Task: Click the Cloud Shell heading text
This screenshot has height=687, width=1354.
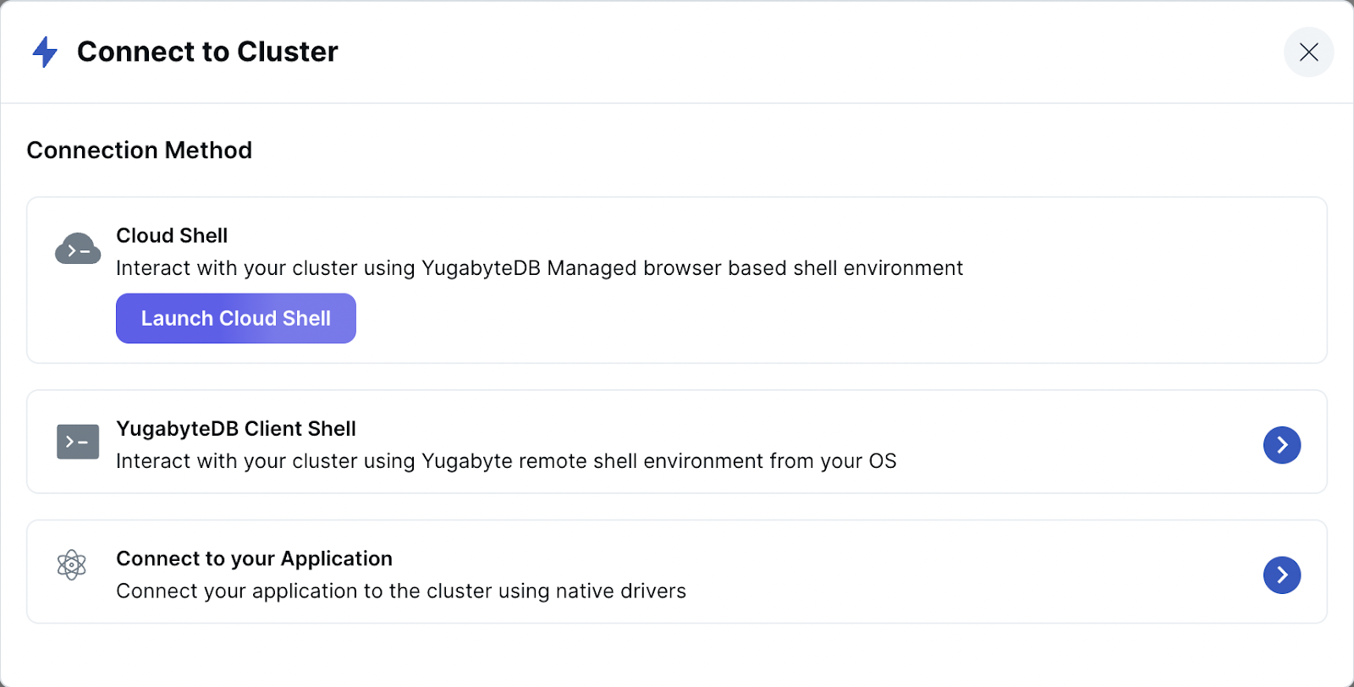Action: (x=172, y=235)
